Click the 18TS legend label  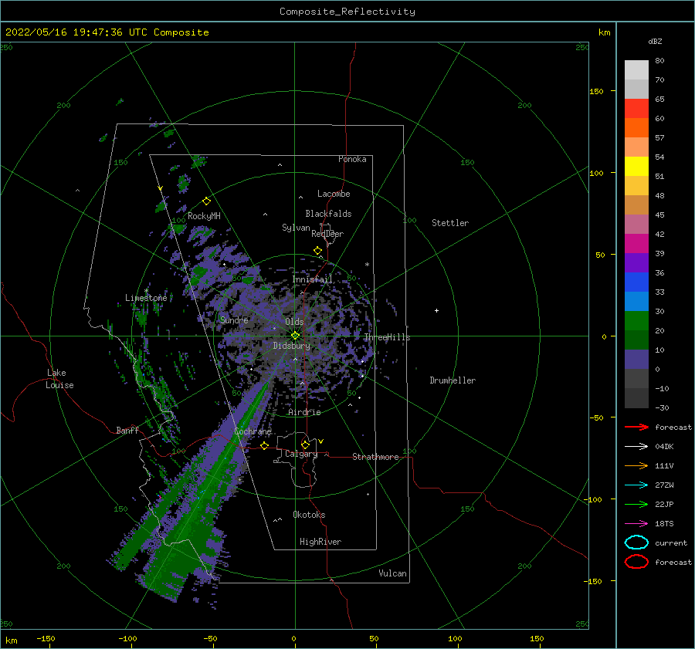click(664, 524)
